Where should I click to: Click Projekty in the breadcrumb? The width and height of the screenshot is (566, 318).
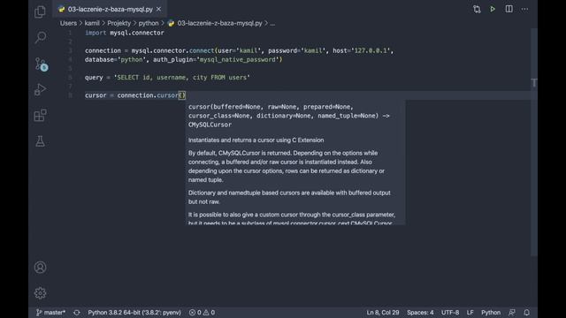pos(119,23)
